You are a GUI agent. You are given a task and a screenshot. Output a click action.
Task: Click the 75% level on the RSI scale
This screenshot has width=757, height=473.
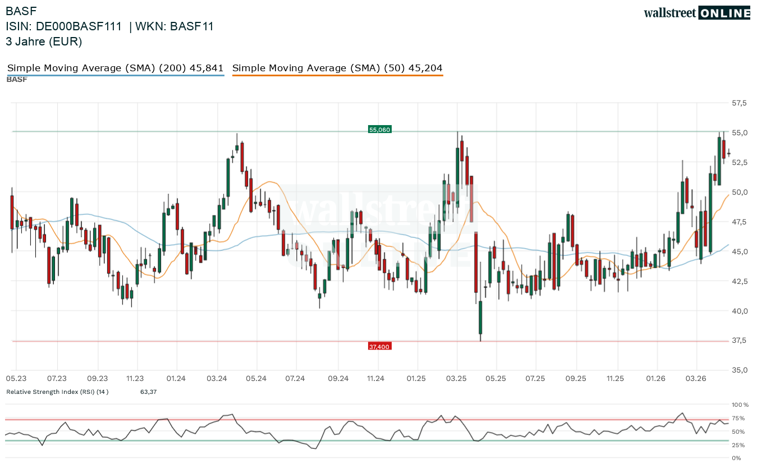[738, 418]
